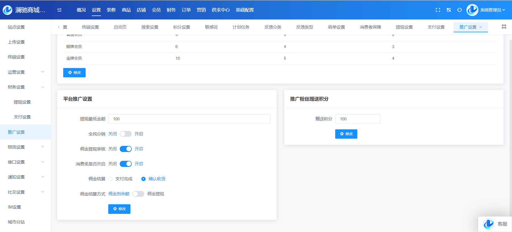512x232 pixels.
Task: Collapse the sidebar menu icon
Action: (x=59, y=10)
